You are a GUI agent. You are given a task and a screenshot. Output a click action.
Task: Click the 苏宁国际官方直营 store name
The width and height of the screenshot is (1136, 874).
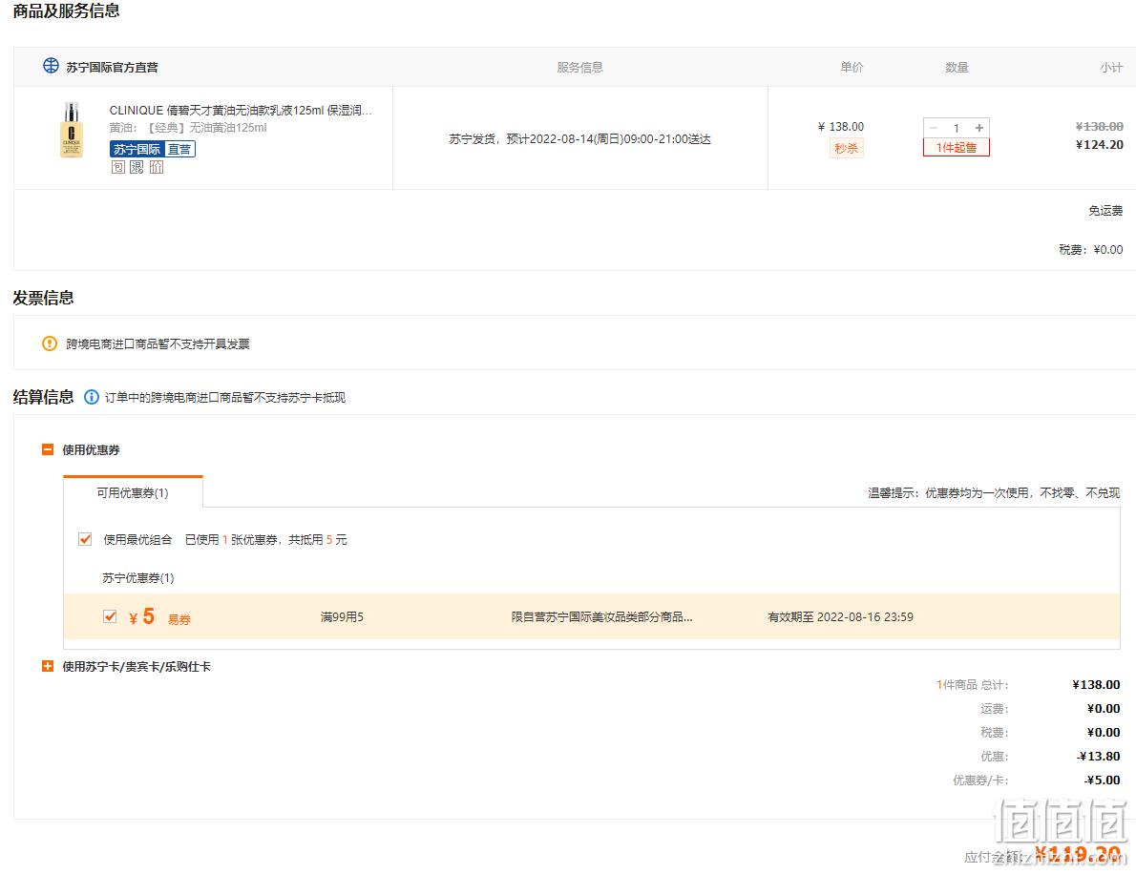(x=113, y=67)
